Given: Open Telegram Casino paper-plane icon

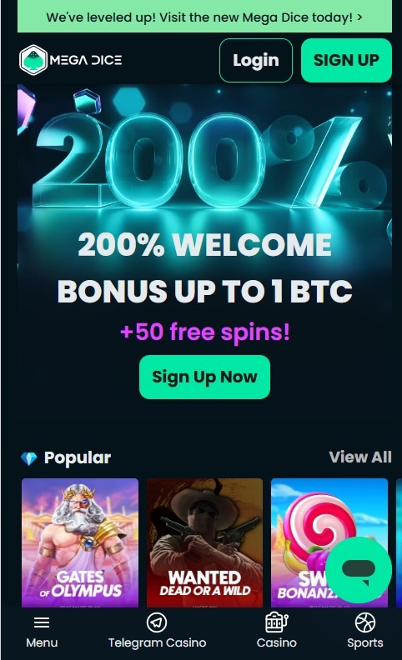Looking at the screenshot, I should pos(157,622).
